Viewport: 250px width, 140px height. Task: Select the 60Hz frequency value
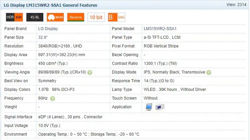click(43, 98)
